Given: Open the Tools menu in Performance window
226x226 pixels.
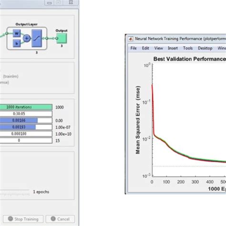Looking at the screenshot, I should click(x=188, y=48).
